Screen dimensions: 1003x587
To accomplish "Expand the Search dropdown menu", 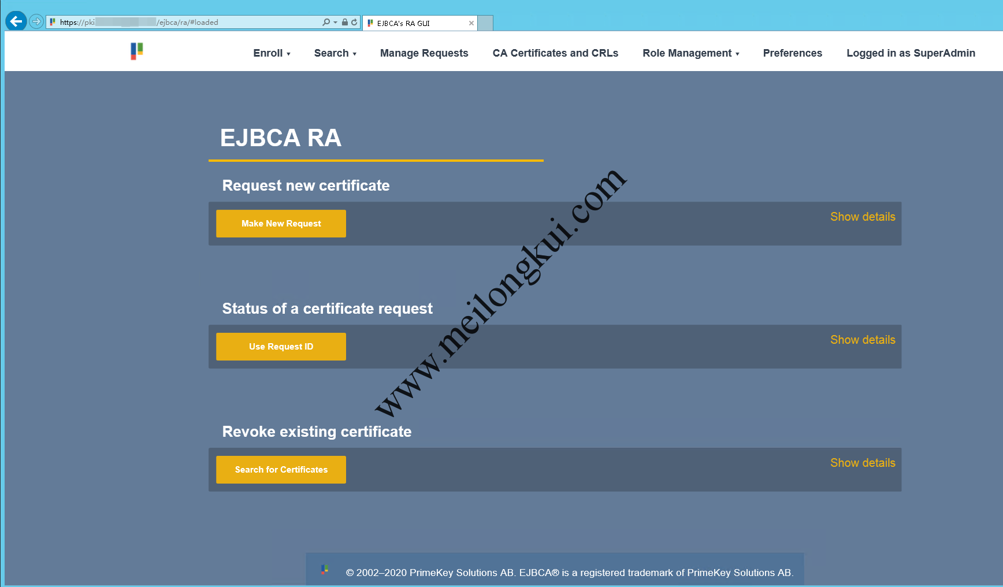I will 335,53.
